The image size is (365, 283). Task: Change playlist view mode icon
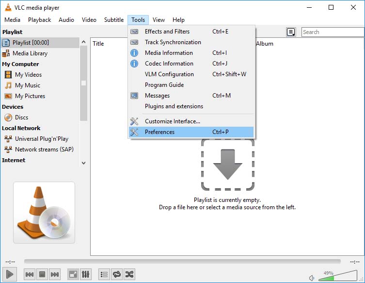[x=291, y=32]
